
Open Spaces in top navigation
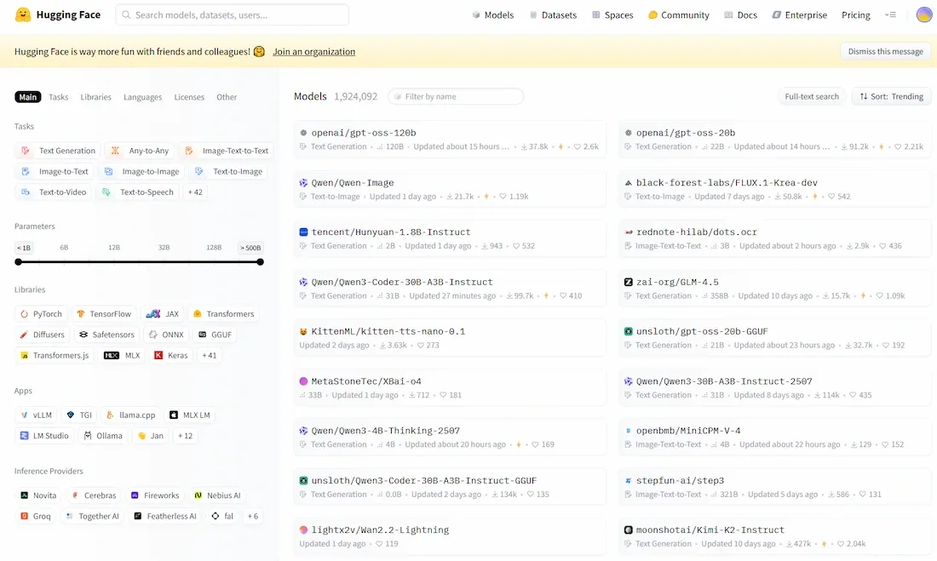(x=612, y=15)
